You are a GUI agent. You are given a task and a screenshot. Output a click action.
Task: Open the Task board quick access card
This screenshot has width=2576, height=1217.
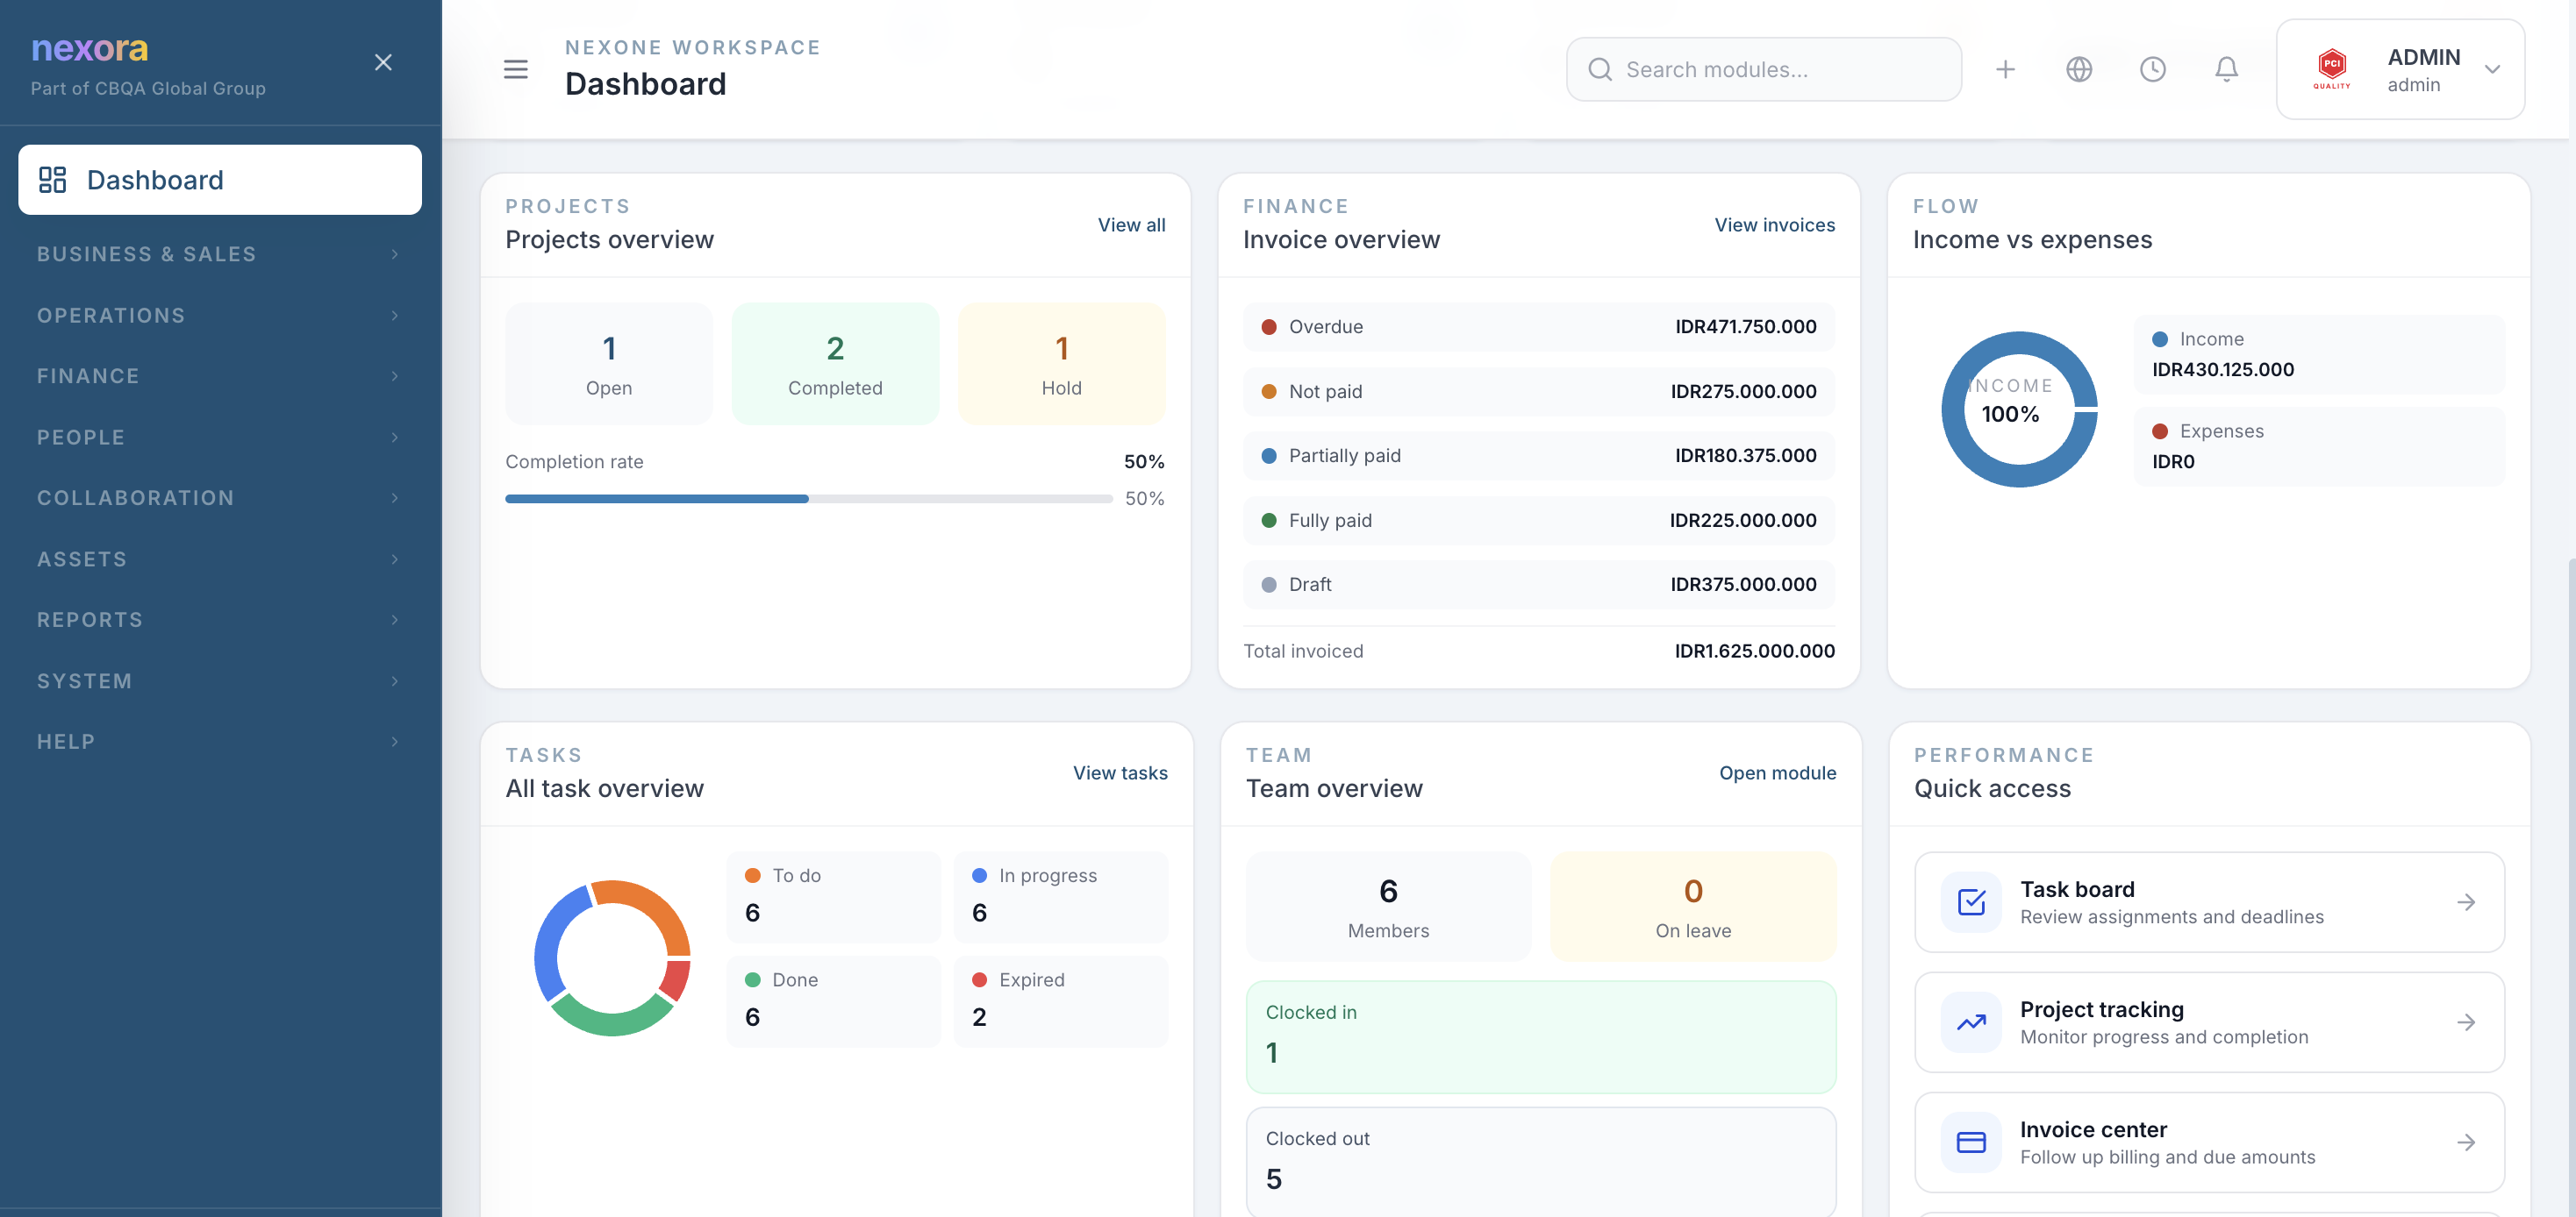coord(2209,902)
